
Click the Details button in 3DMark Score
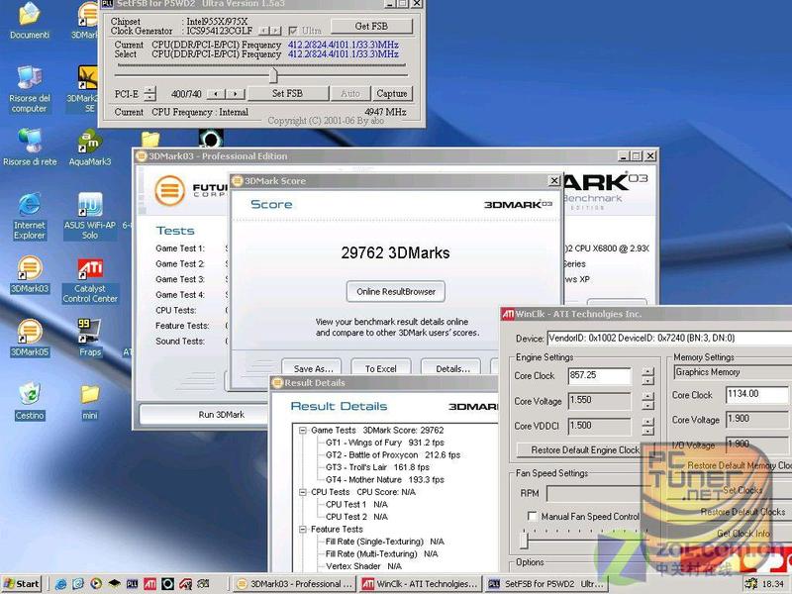(x=452, y=368)
